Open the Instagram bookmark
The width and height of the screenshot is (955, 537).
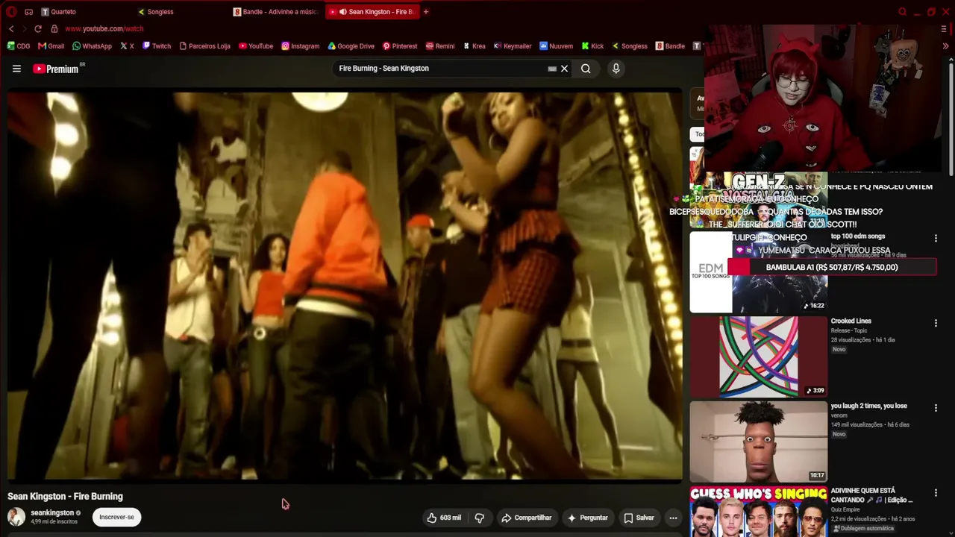click(300, 46)
